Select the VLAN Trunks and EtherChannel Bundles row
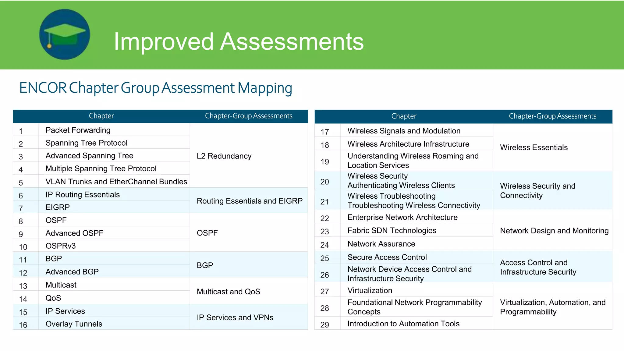The width and height of the screenshot is (624, 351). point(116,182)
